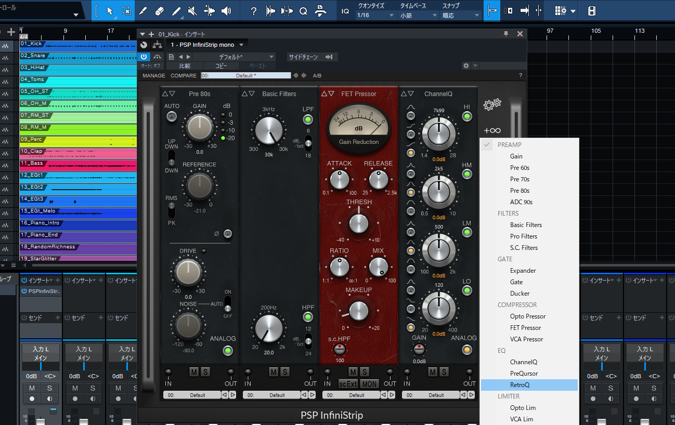Pick Pro Filters from module menu
The image size is (675, 425).
[x=524, y=236]
